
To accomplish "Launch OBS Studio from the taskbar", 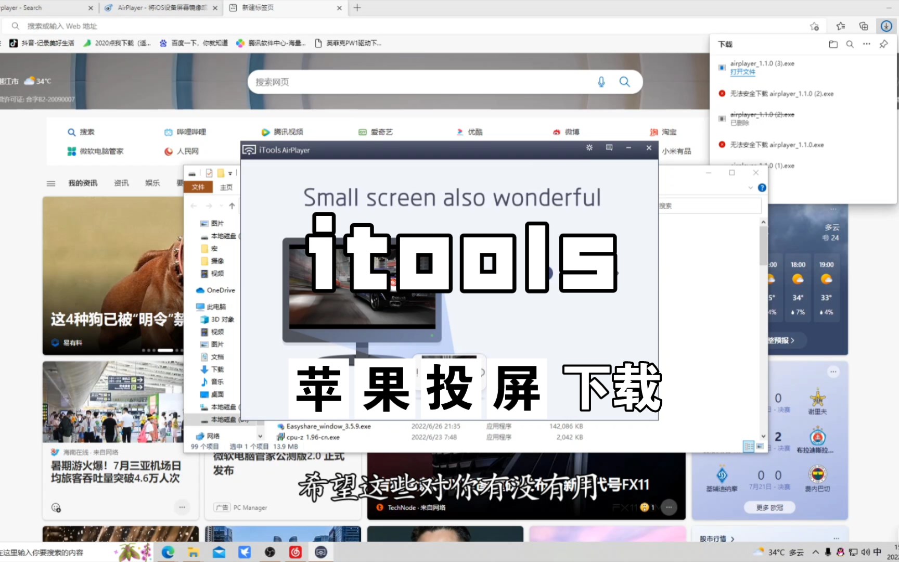I will (x=270, y=552).
